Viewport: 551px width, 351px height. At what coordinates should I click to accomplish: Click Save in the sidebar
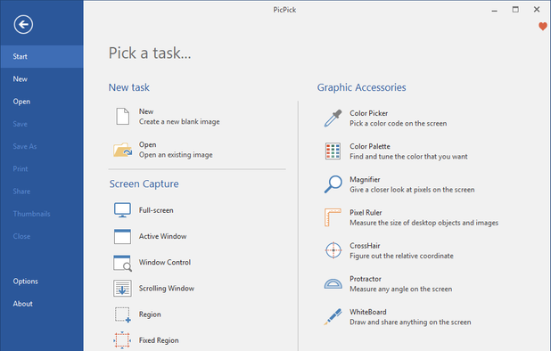coord(42,124)
